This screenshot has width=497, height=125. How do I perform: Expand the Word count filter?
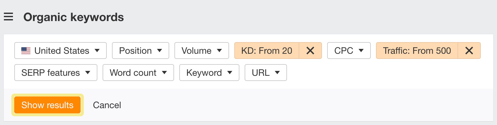(138, 73)
